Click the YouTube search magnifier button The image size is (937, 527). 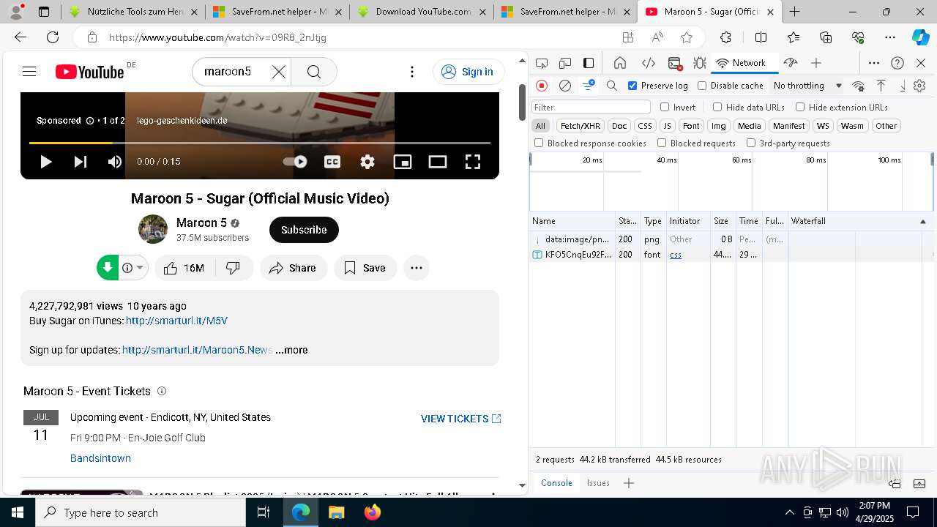314,71
